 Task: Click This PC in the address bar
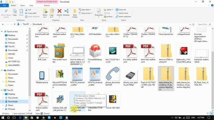pyautogui.click(x=26, y=24)
